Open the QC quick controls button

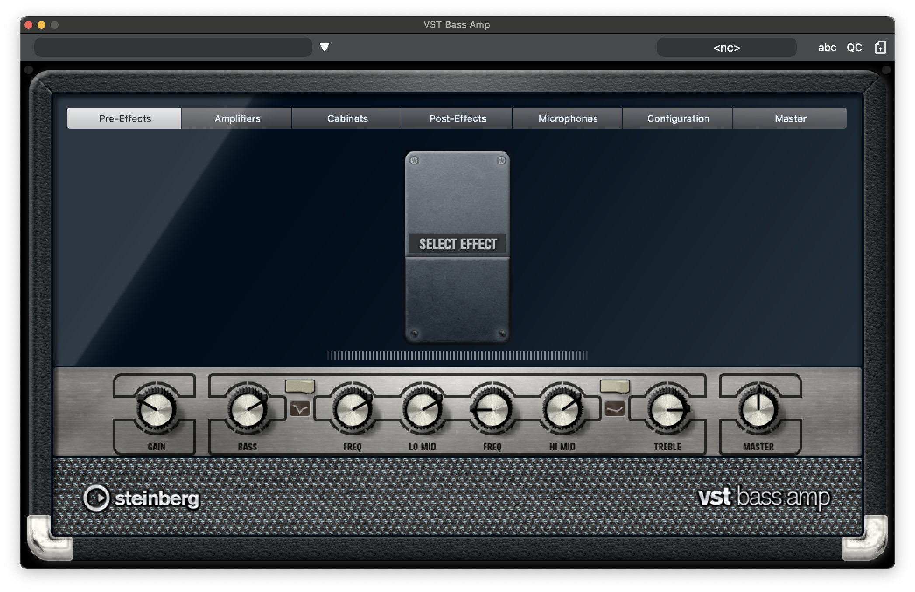pyautogui.click(x=854, y=48)
